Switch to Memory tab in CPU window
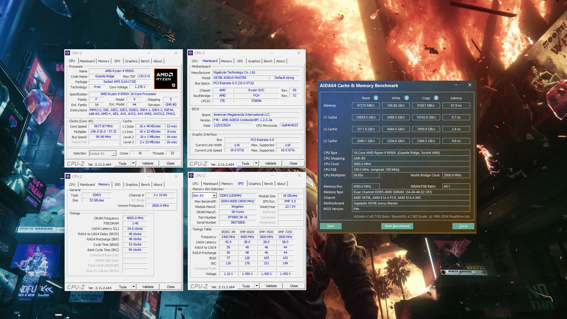This screenshot has height=319, width=567. (104, 61)
